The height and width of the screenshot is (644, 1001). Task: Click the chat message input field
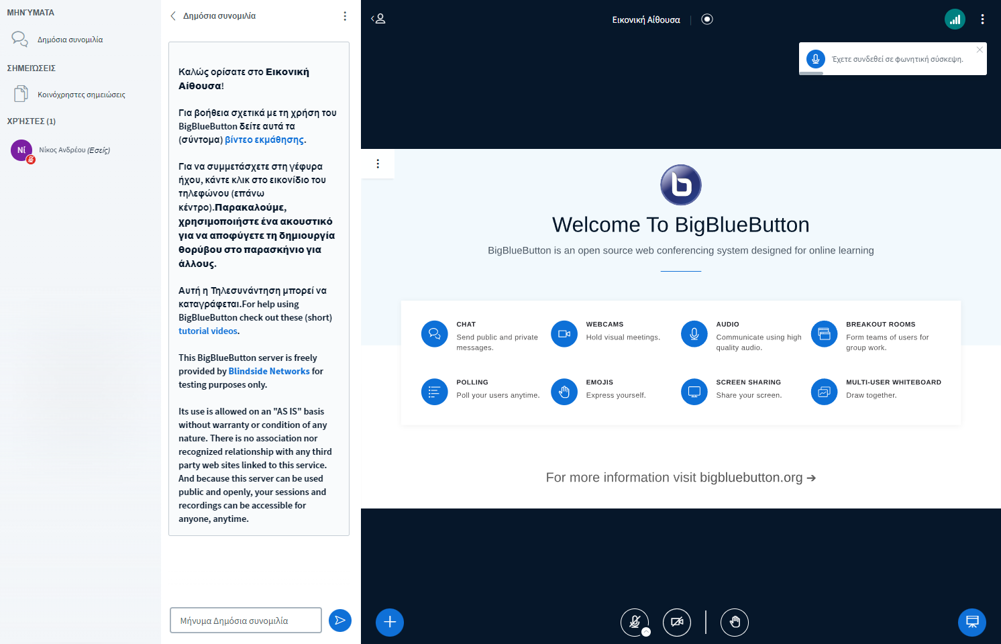point(246,621)
